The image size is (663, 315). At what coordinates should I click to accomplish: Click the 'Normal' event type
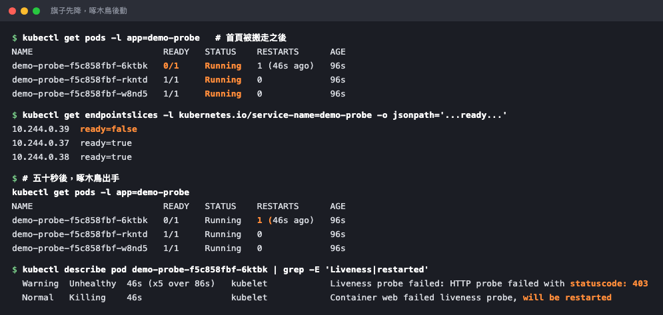pyautogui.click(x=37, y=298)
